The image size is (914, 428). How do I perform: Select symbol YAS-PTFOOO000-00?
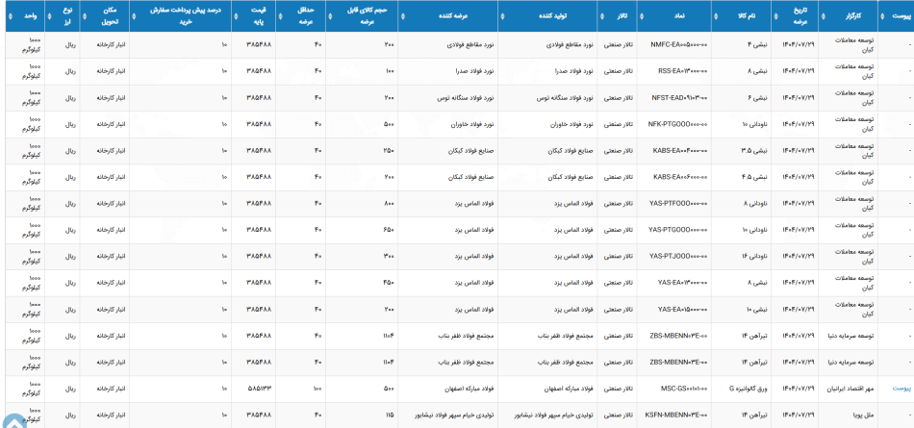point(678,204)
